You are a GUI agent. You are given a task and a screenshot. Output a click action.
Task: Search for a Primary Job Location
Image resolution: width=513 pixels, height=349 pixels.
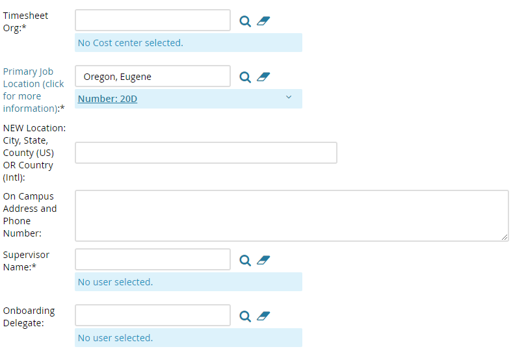point(245,77)
